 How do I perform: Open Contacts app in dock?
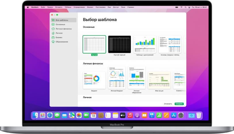[x=101, y=115]
